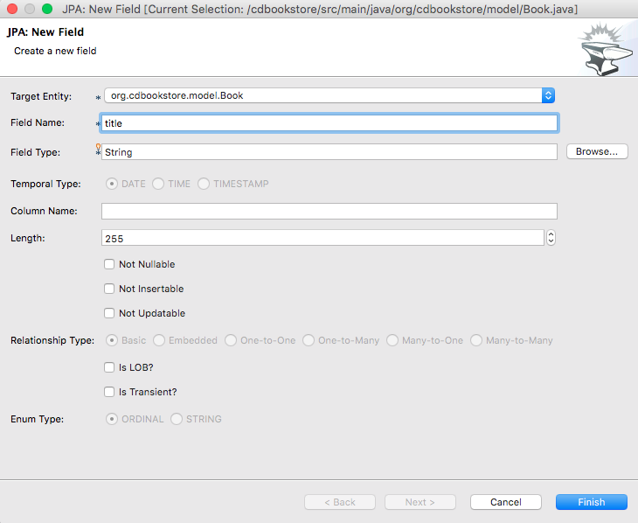Viewport: 638px width, 523px height.
Task: Select the Many-to-Many relationship type
Action: (x=476, y=340)
